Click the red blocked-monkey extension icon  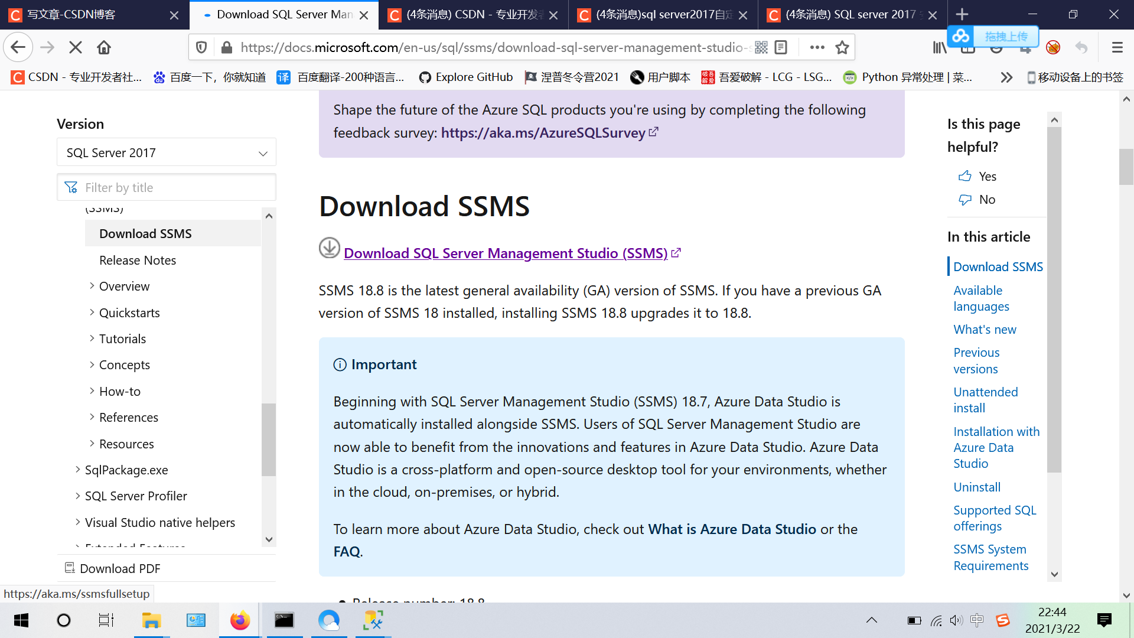pyautogui.click(x=1053, y=47)
